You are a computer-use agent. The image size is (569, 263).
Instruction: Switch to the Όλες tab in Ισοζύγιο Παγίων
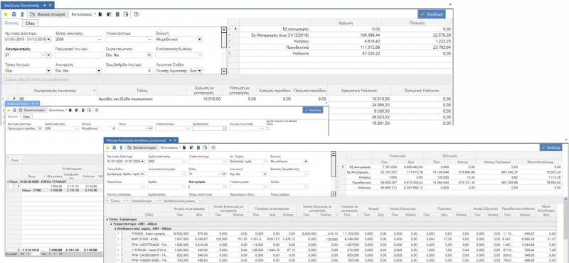pos(27,116)
